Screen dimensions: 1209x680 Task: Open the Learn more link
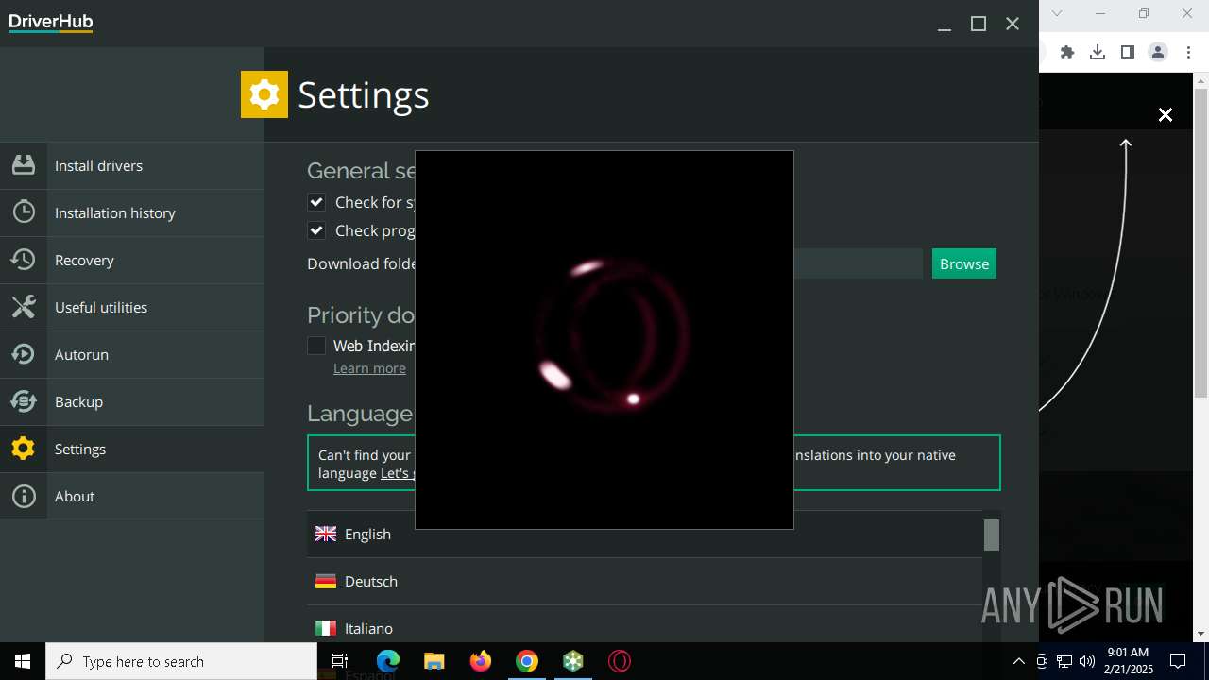coord(369,368)
